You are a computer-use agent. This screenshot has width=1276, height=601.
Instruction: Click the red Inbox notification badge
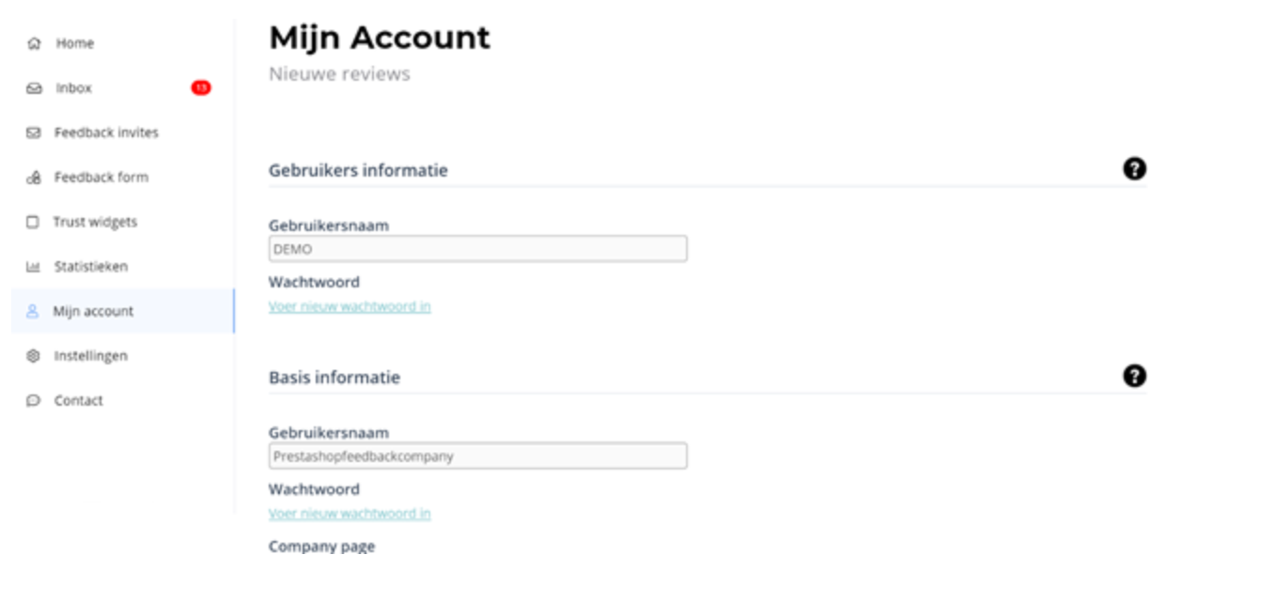200,87
